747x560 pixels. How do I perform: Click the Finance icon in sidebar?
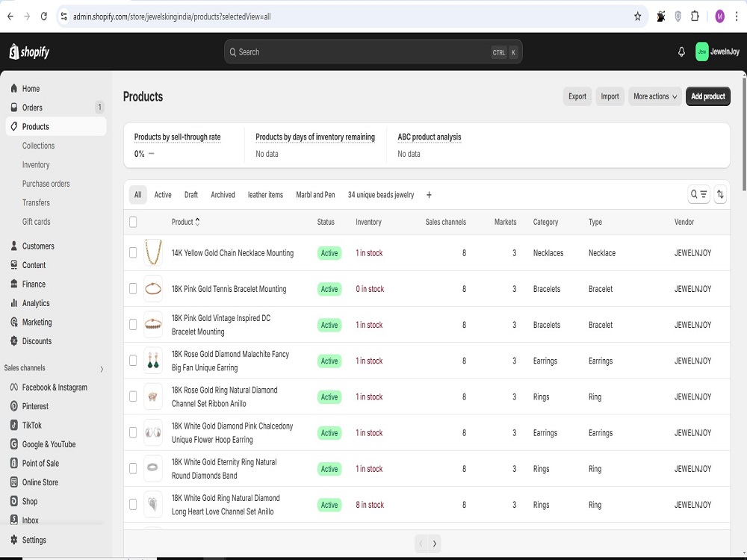(x=13, y=284)
